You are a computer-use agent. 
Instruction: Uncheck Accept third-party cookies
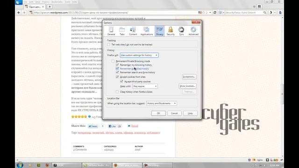tap(121, 81)
